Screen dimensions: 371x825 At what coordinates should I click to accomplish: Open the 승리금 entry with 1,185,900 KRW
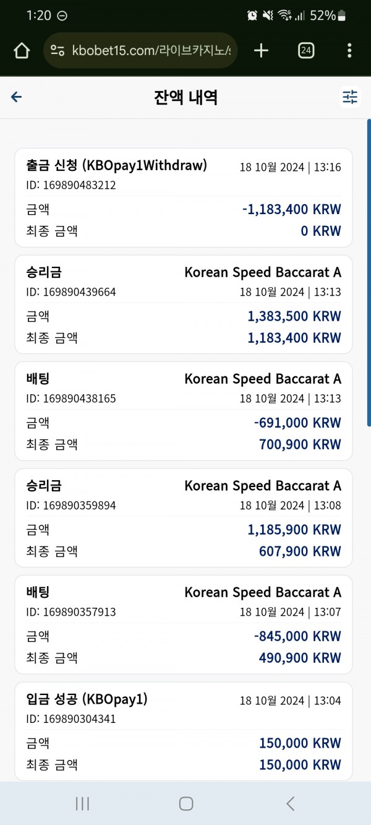[x=184, y=518]
